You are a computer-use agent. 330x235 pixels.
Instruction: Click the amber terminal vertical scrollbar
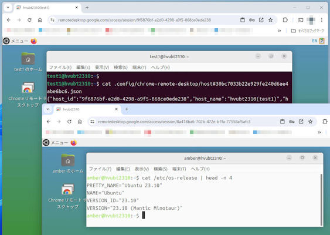321,200
